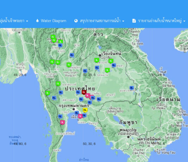Image resolution: width=188 pixels, height=162 pixels.
Task: Select the green marker just below เวียงจันทน์
Action: pyautogui.click(x=97, y=60)
